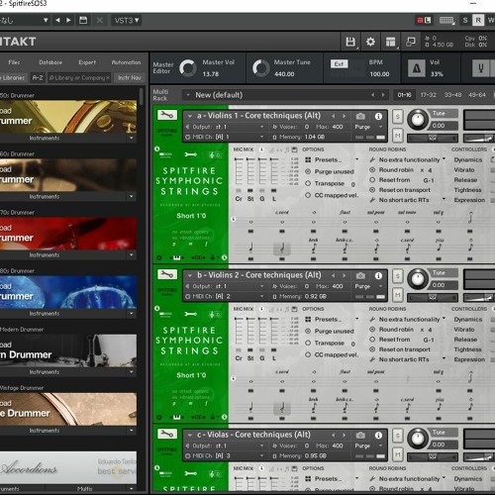Click the Kontakt save (floppy disk) icon
The width and height of the screenshot is (495, 495).
point(350,42)
